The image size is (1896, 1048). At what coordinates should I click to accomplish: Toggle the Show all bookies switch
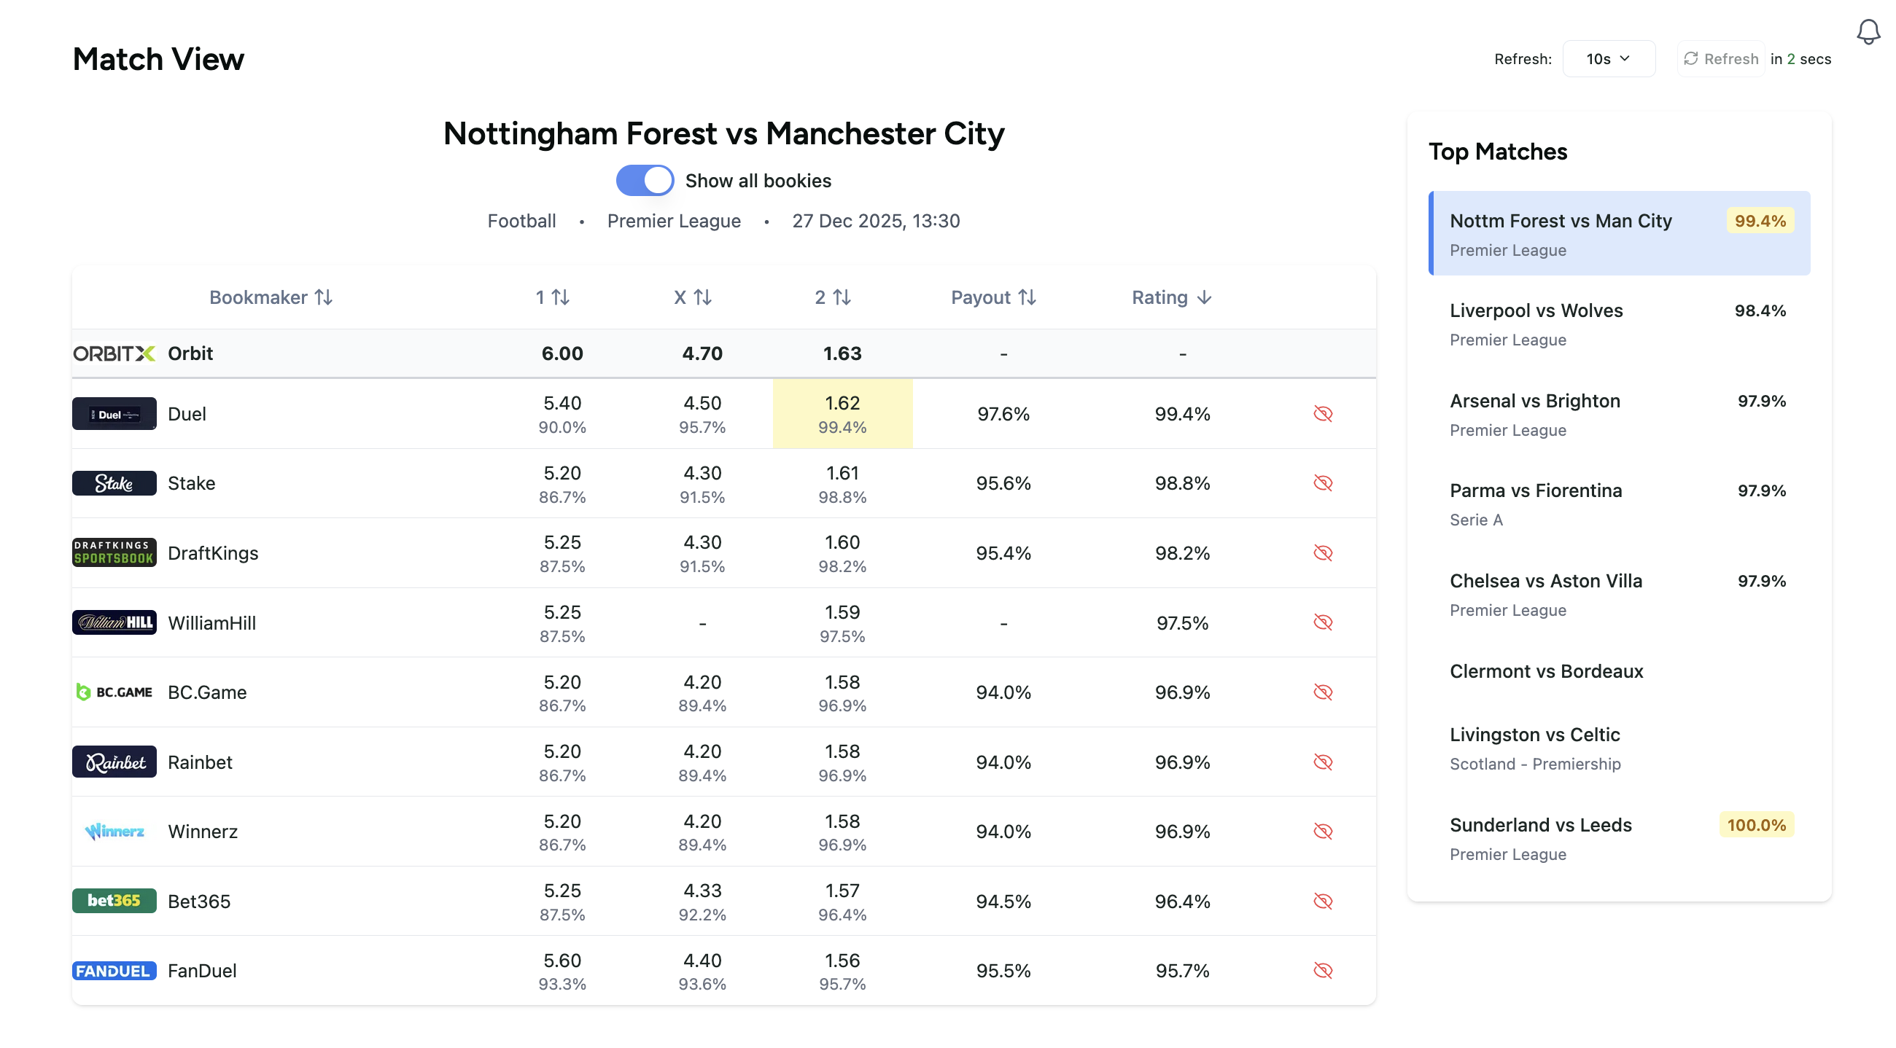point(645,179)
